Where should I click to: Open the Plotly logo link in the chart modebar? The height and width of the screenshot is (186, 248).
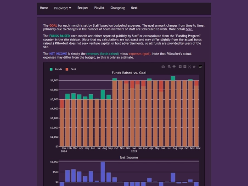coord(200,67)
